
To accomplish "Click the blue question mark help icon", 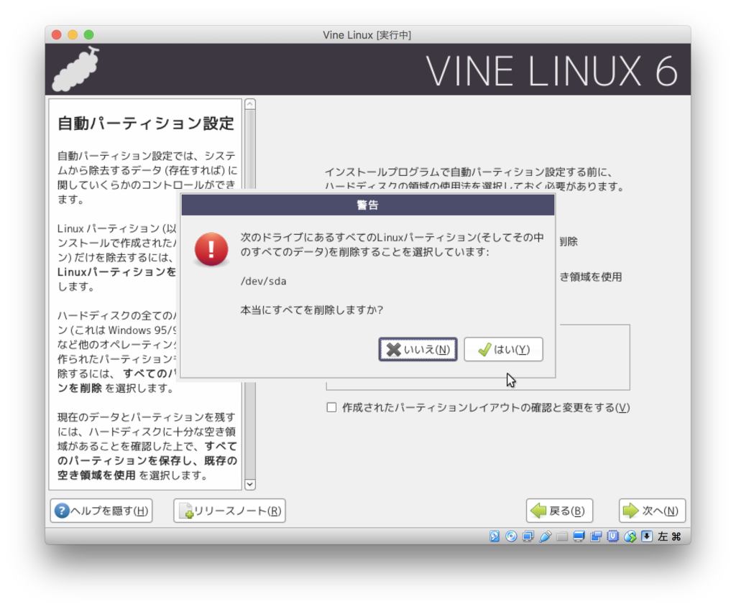I will 62,511.
